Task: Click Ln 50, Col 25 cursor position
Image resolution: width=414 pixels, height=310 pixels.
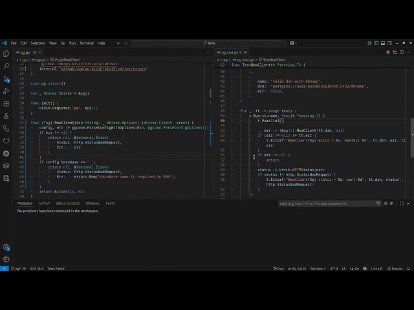Action: click(297, 269)
